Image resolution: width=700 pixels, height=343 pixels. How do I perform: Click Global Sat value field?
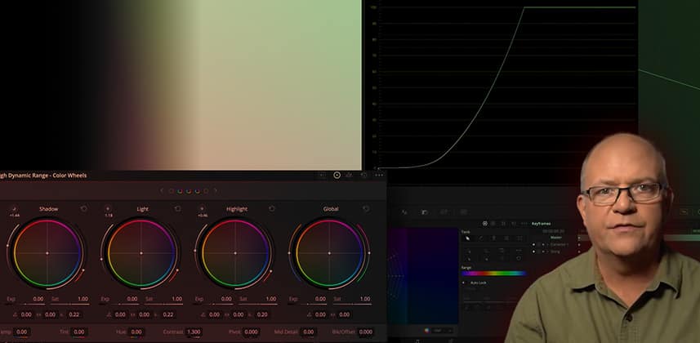click(365, 299)
